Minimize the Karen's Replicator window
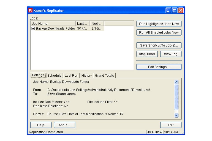 [168, 10]
